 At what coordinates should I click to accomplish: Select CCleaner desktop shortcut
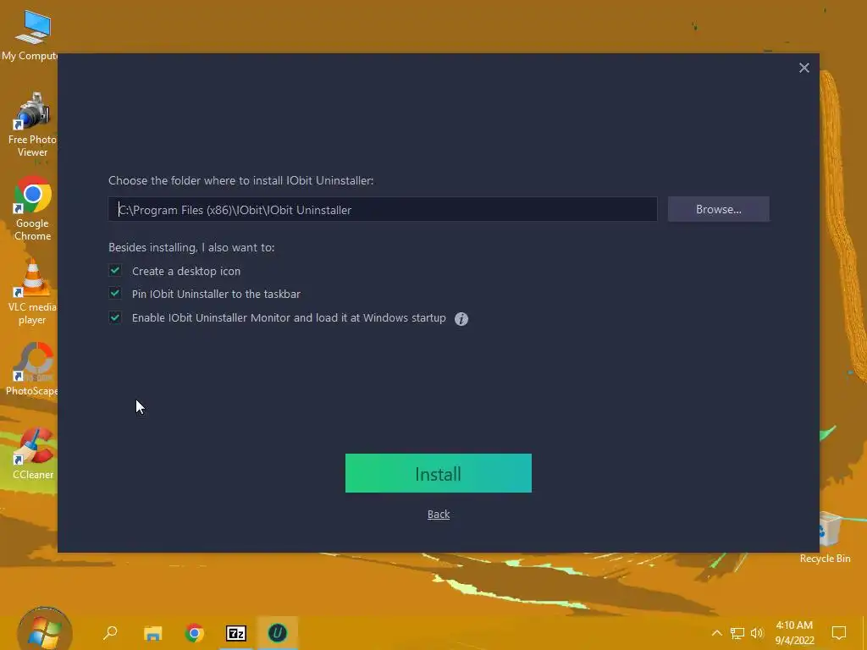tap(33, 454)
